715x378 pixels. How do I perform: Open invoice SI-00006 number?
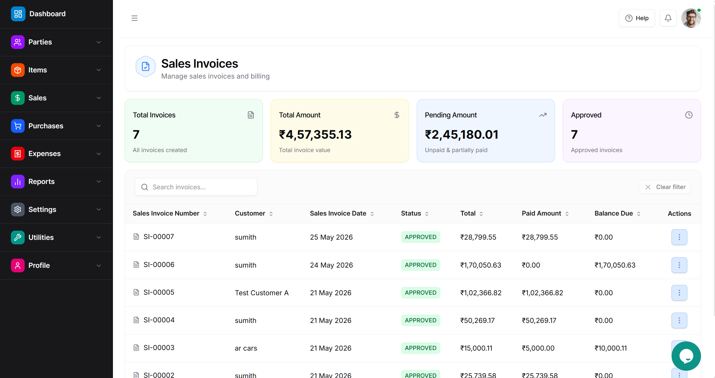coord(159,264)
